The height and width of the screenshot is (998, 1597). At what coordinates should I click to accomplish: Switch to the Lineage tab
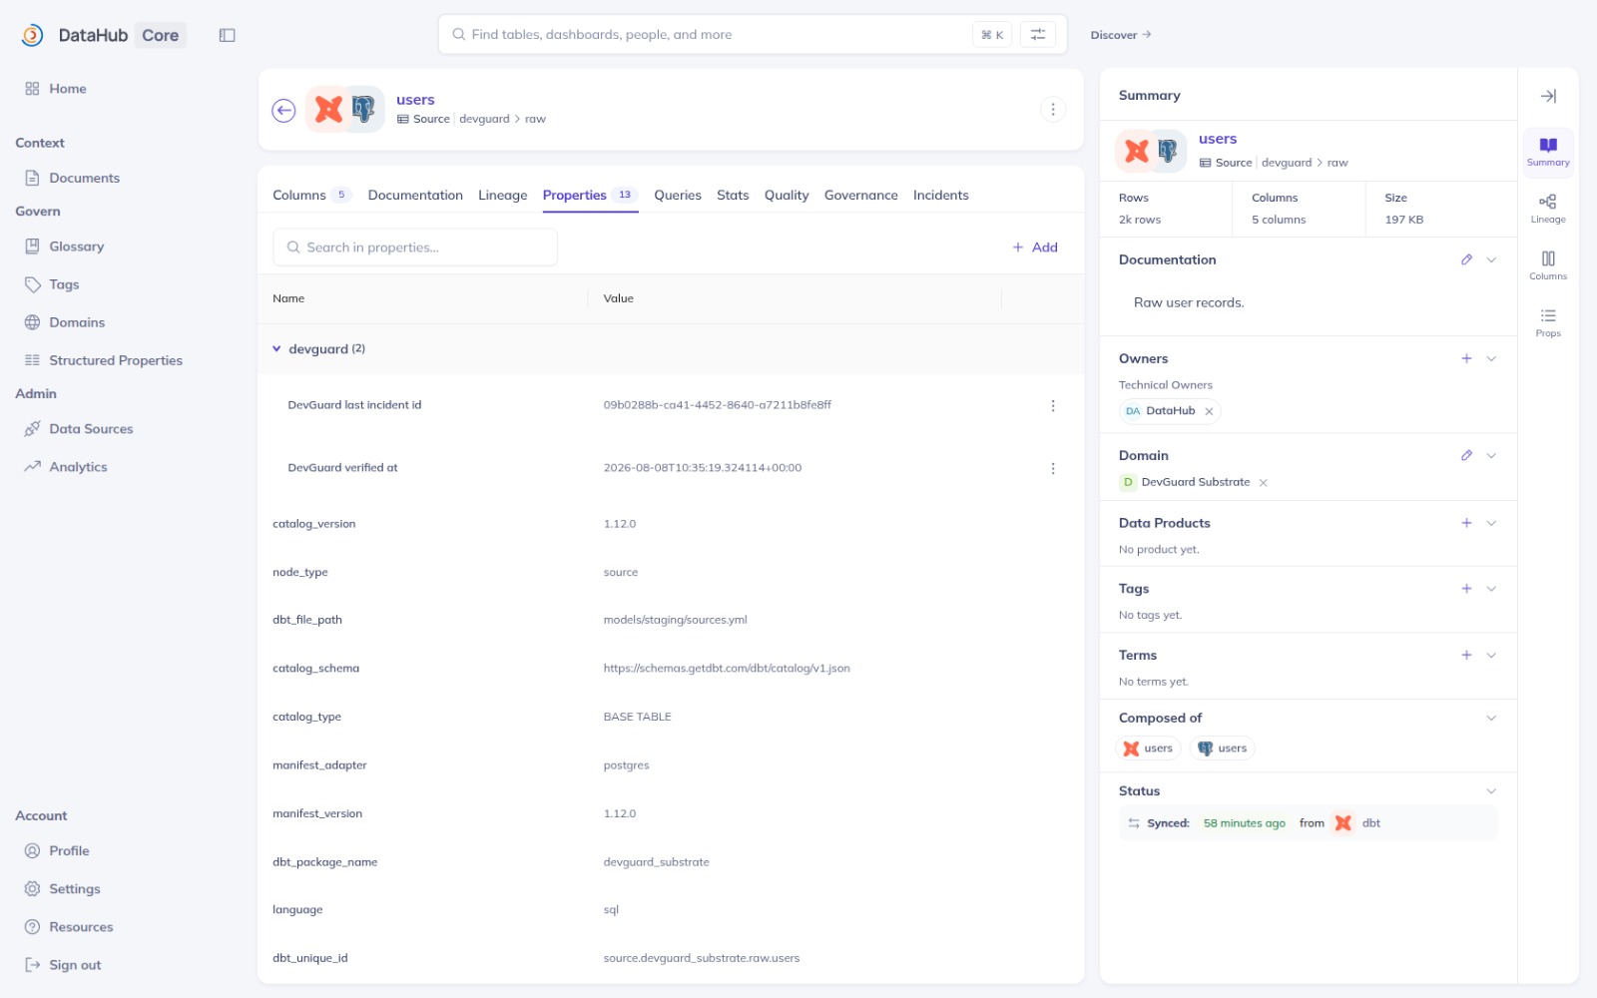tap(502, 195)
